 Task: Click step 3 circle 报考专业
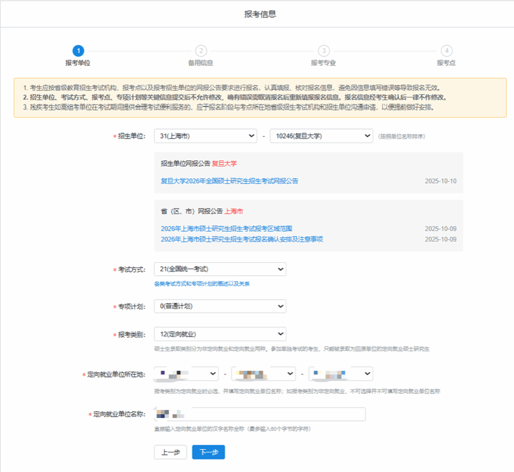coord(323,51)
